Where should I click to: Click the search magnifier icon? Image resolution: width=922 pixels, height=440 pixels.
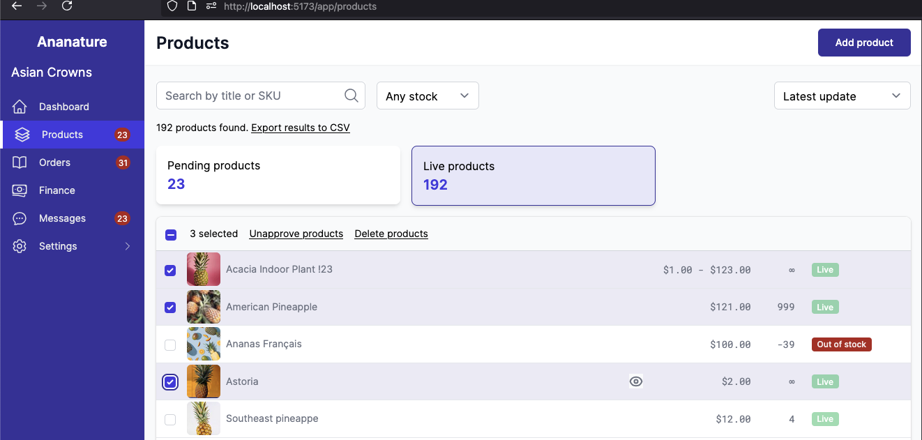tap(351, 95)
